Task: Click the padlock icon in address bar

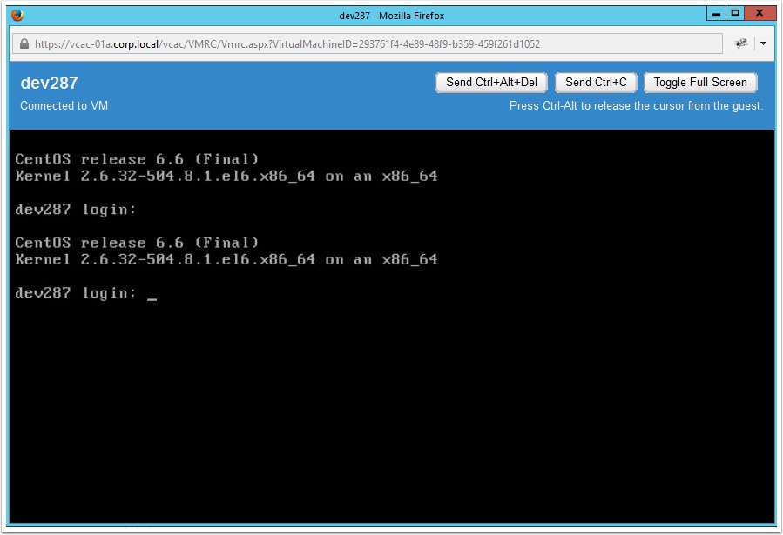Action: pos(24,43)
